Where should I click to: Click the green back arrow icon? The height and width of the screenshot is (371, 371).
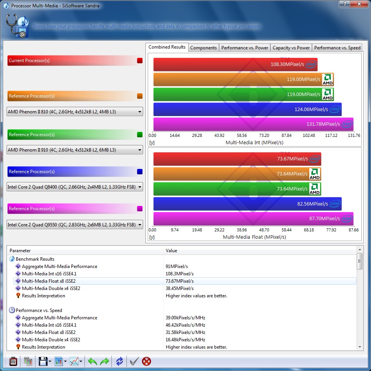[92, 361]
